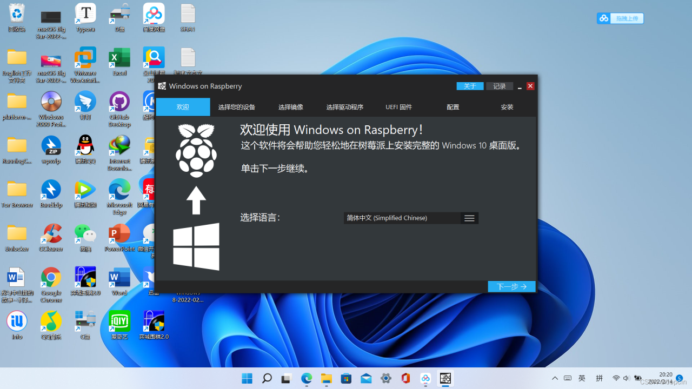Launch CCleaner from the desktop
Image resolution: width=692 pixels, height=389 pixels.
(51, 238)
